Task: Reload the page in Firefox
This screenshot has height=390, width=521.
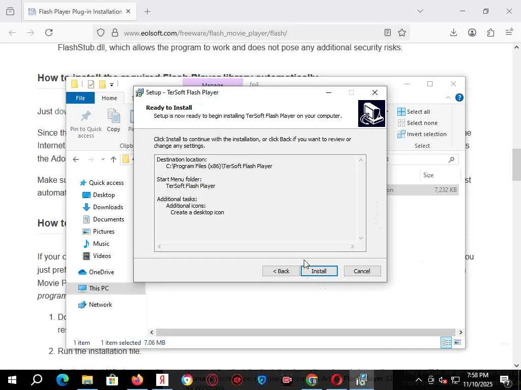Action: point(49,32)
